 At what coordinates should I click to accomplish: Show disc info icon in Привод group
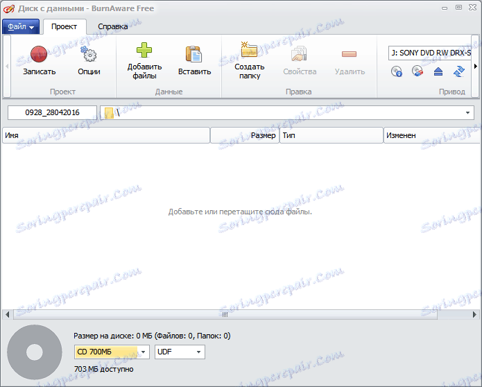(x=397, y=71)
